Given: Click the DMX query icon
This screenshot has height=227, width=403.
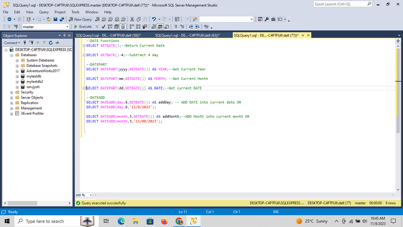Looking at the screenshot, I should pyautogui.click(x=110, y=20).
